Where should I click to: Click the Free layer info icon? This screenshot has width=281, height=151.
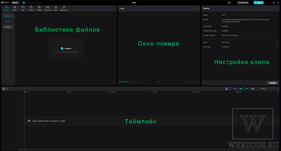click(277, 47)
